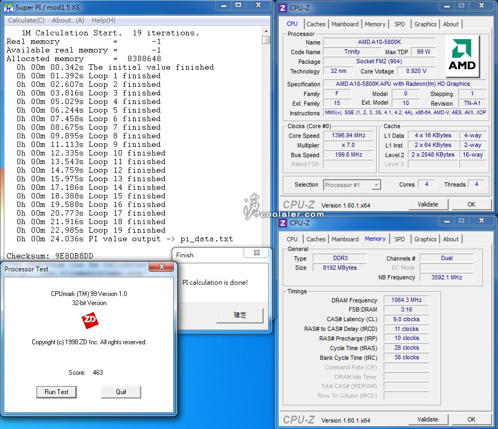Open the About...(A) menu in Super PI
The width and height of the screenshot is (498, 429).
coord(68,20)
